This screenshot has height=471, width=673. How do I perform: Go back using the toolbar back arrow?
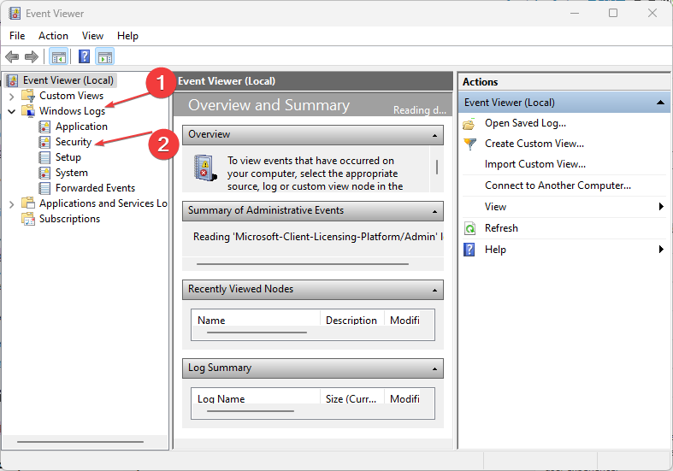pos(12,56)
